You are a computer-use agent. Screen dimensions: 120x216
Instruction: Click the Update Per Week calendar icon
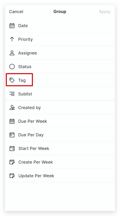pos(12,176)
